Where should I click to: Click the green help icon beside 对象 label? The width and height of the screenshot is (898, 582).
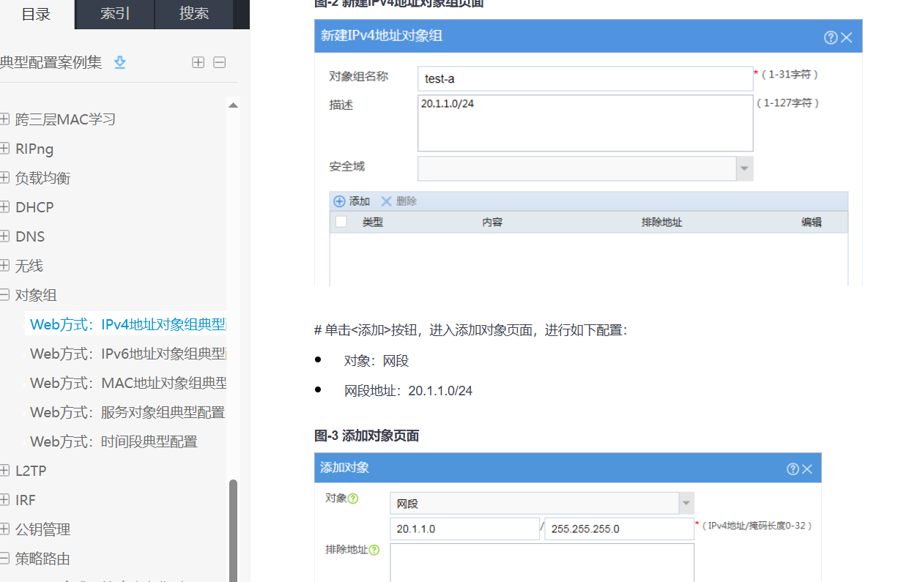pos(354,499)
